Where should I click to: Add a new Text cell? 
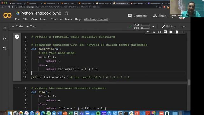31,27
